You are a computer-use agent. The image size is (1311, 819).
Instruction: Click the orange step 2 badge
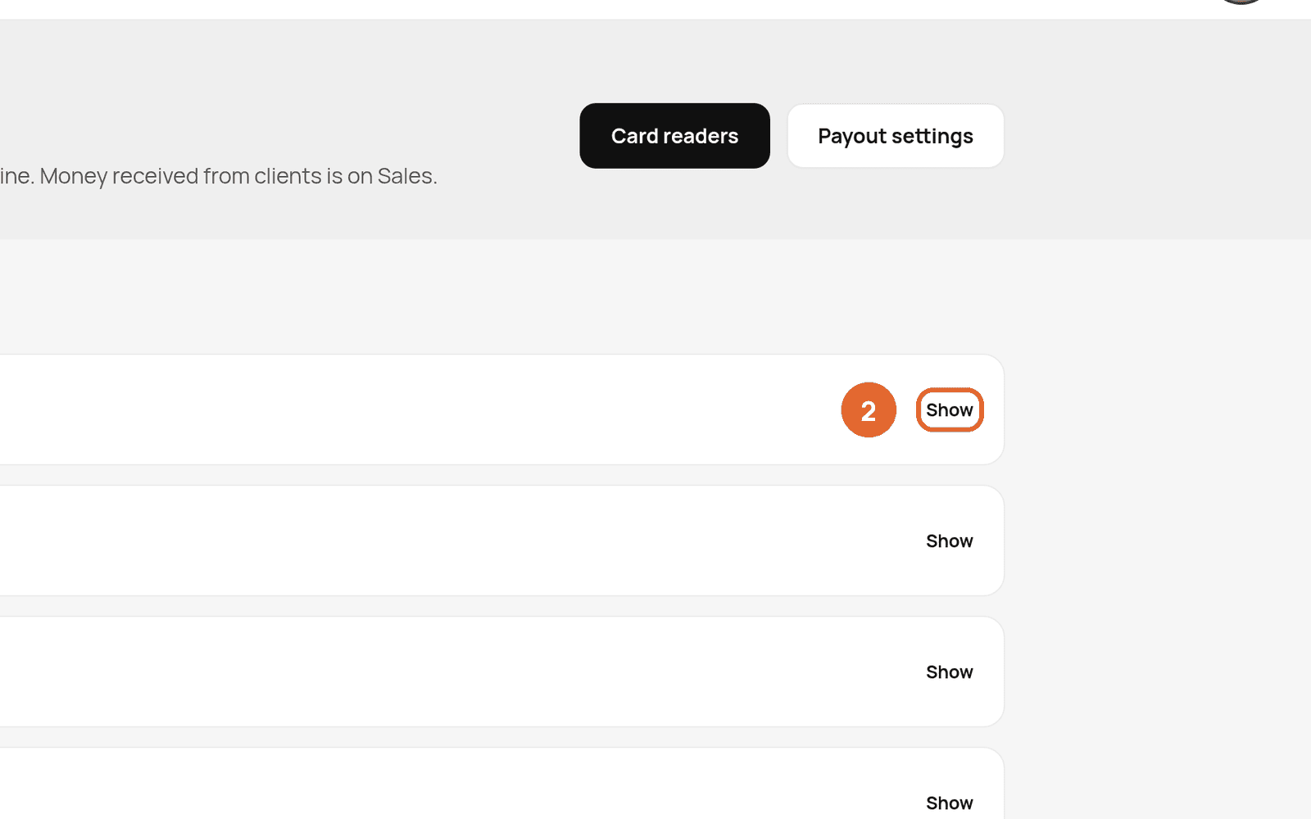(869, 409)
